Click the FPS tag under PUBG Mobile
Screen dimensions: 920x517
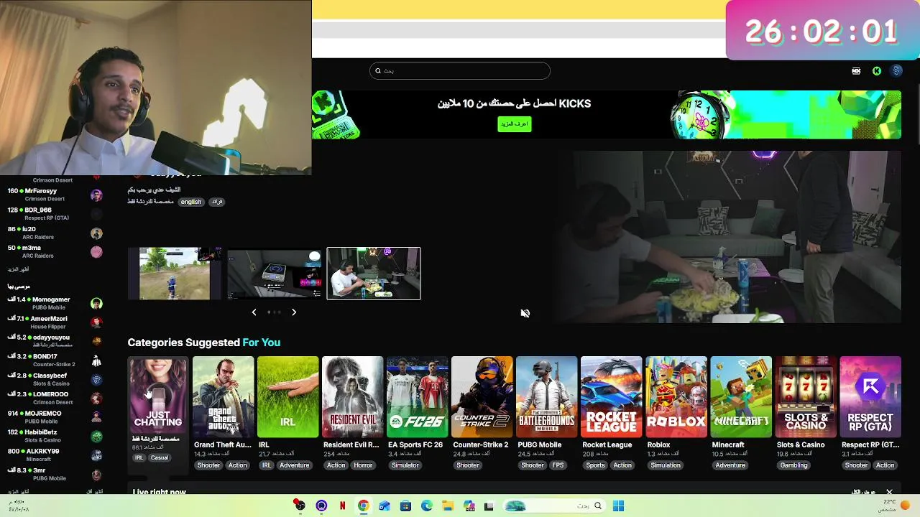558,465
